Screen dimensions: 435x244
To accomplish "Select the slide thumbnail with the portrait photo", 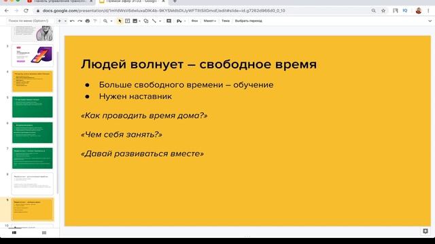I will pos(33,33).
